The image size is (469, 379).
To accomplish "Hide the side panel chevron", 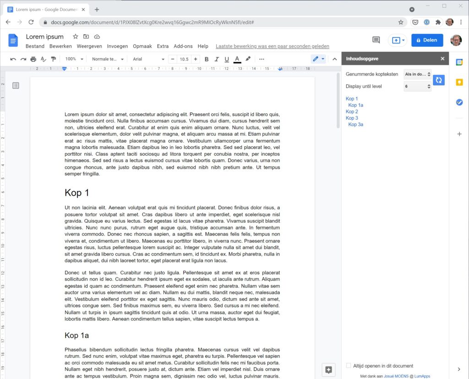I will pyautogui.click(x=459, y=369).
